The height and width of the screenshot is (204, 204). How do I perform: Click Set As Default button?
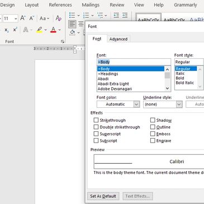click(103, 196)
